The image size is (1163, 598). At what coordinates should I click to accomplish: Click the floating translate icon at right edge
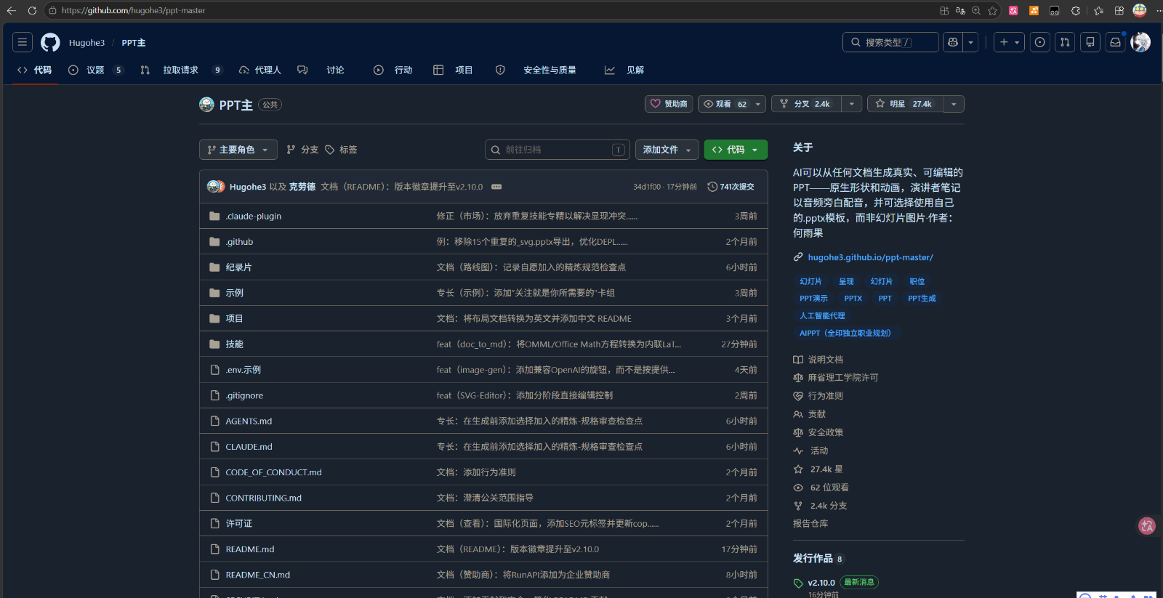click(1147, 525)
